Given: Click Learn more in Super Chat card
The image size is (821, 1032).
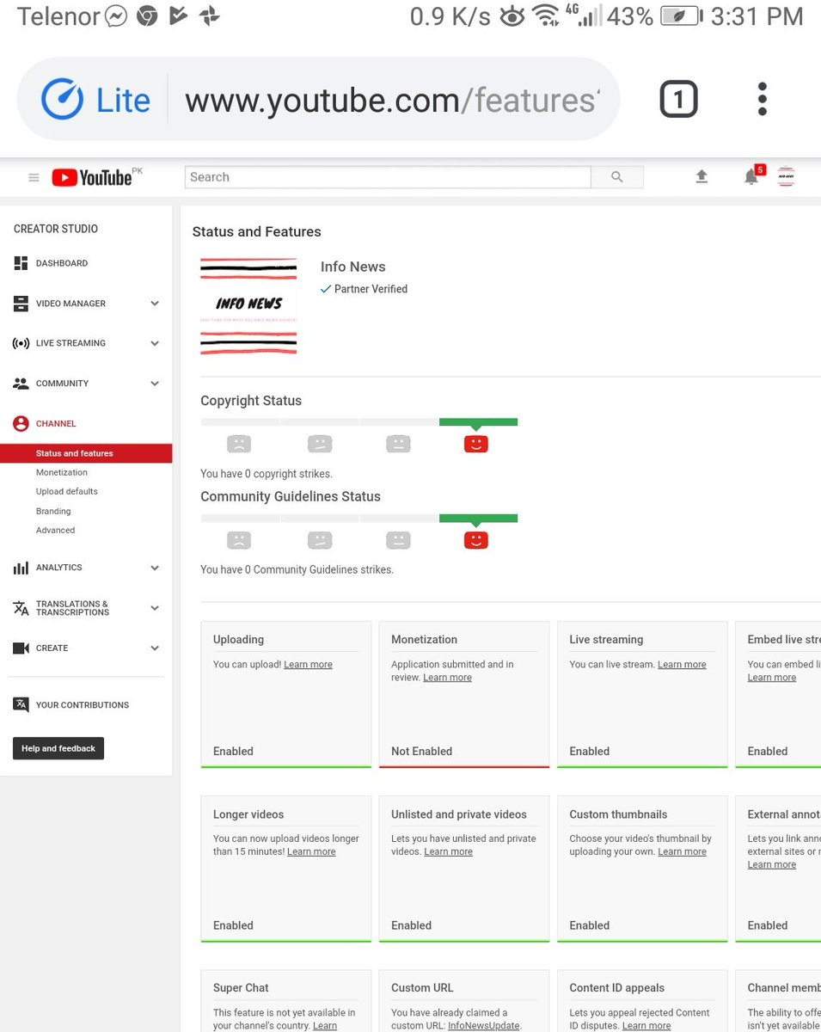Looking at the screenshot, I should [325, 1025].
